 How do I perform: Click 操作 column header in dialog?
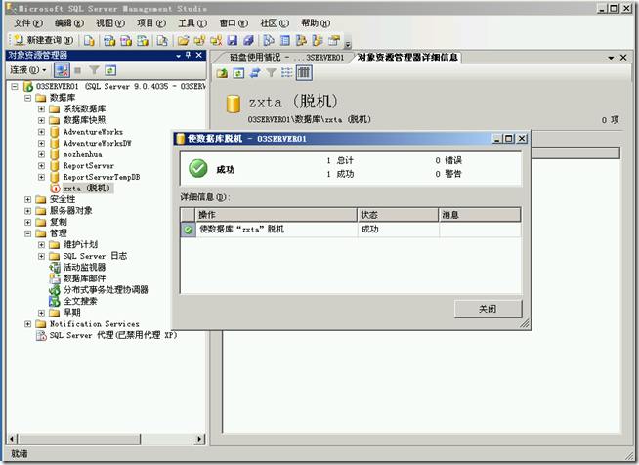click(x=277, y=215)
